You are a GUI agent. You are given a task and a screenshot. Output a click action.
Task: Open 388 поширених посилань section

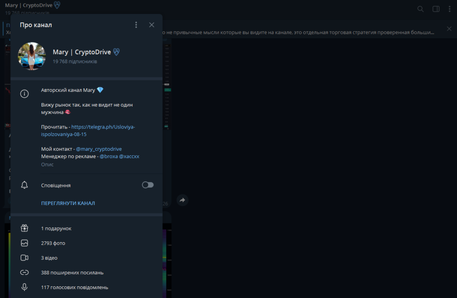(x=86, y=273)
